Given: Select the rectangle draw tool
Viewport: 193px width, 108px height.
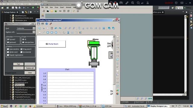Looking at the screenshot, I should pyautogui.click(x=48, y=33).
